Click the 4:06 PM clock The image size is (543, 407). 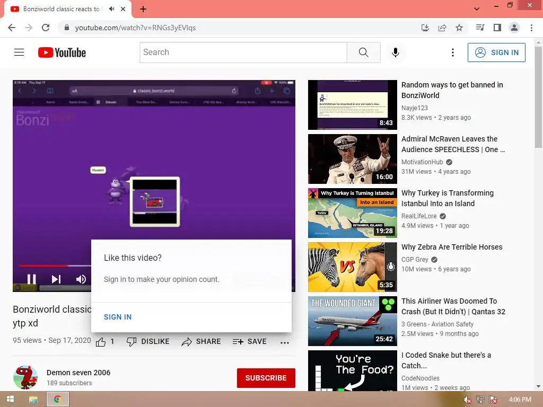pyautogui.click(x=520, y=400)
